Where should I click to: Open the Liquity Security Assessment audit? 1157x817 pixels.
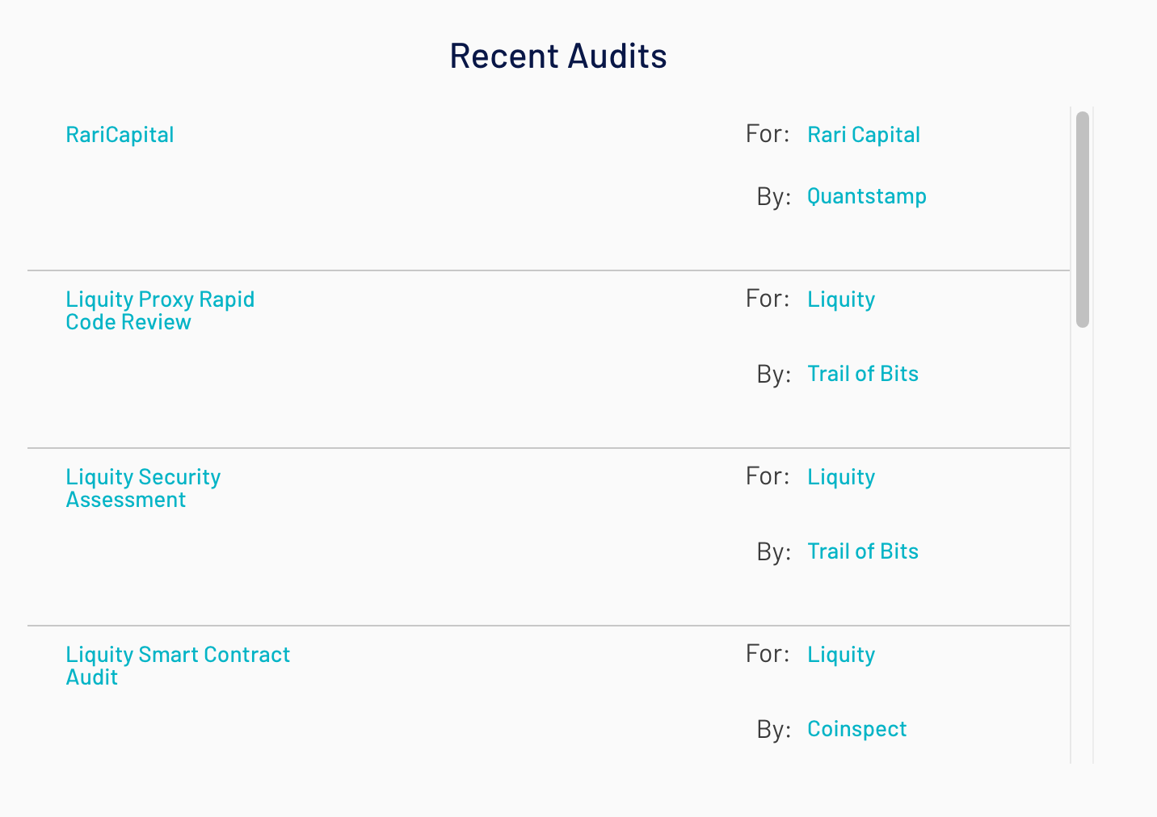click(x=143, y=488)
